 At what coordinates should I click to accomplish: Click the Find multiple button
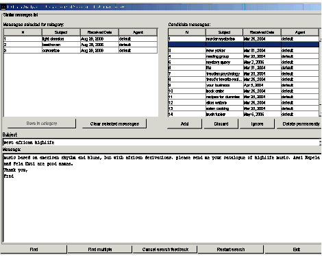tap(100, 249)
